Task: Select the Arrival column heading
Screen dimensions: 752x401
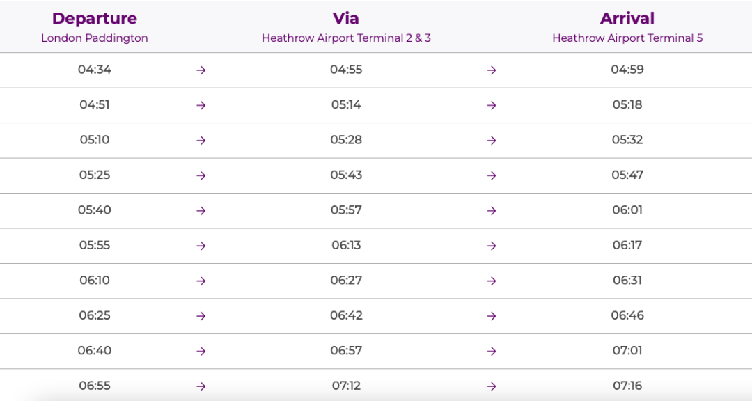Action: [627, 18]
